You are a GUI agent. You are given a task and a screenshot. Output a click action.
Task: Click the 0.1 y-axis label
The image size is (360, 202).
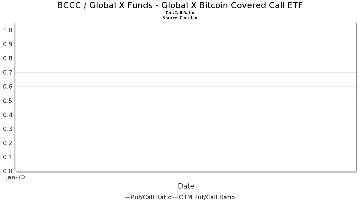coord(7,157)
